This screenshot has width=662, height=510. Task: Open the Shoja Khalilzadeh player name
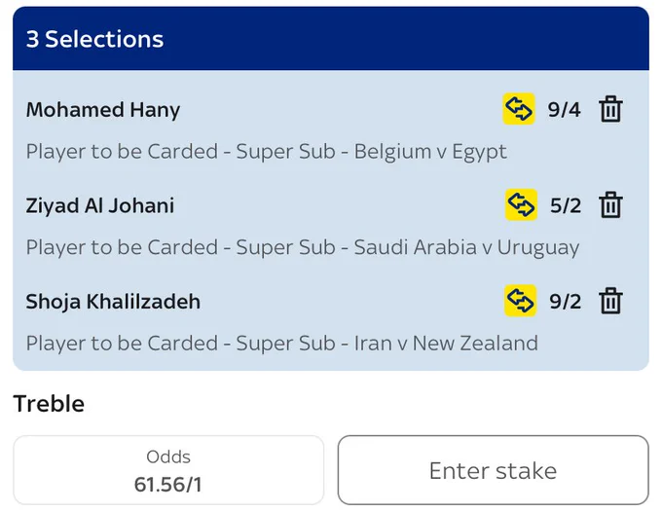(113, 302)
